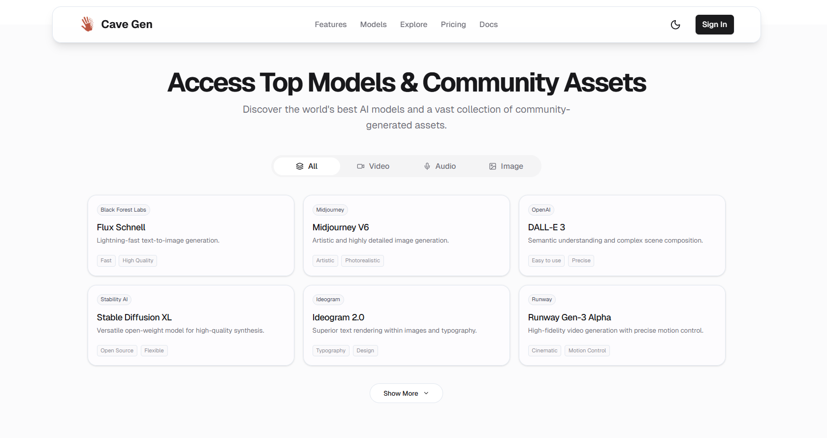Click the Sign In button
Image resolution: width=827 pixels, height=438 pixels.
[x=714, y=25]
